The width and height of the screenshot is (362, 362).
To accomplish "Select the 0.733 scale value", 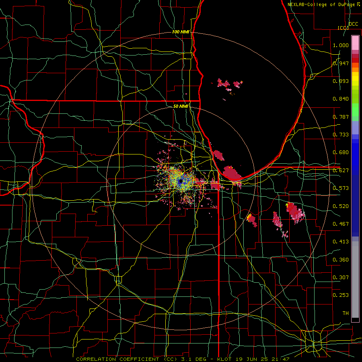I will (341, 134).
